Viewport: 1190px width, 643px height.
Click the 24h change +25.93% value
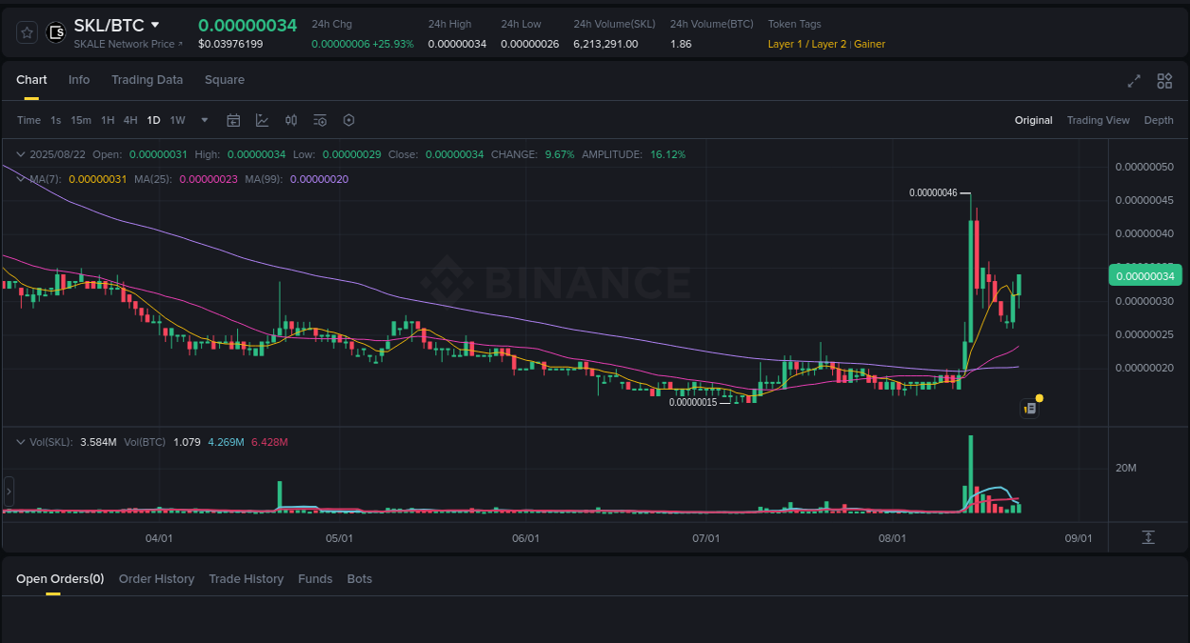[394, 44]
